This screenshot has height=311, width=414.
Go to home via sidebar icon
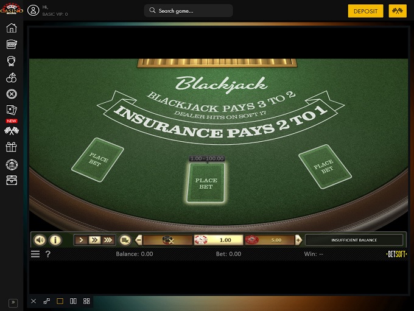point(11,28)
